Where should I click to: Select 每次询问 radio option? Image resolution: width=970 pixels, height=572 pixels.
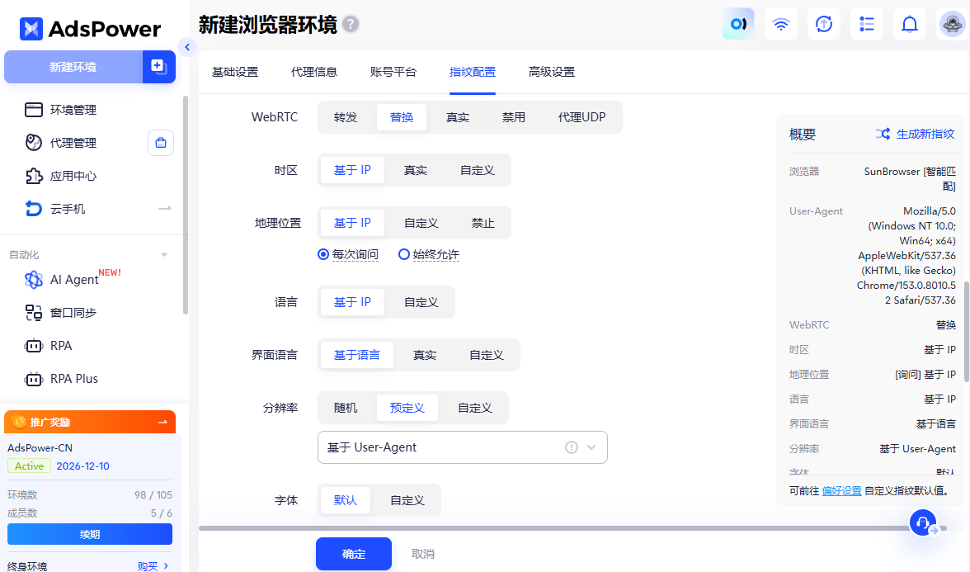pos(348,254)
